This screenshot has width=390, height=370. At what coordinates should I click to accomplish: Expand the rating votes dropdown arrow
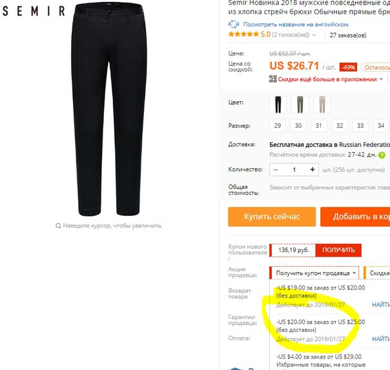tap(314, 35)
